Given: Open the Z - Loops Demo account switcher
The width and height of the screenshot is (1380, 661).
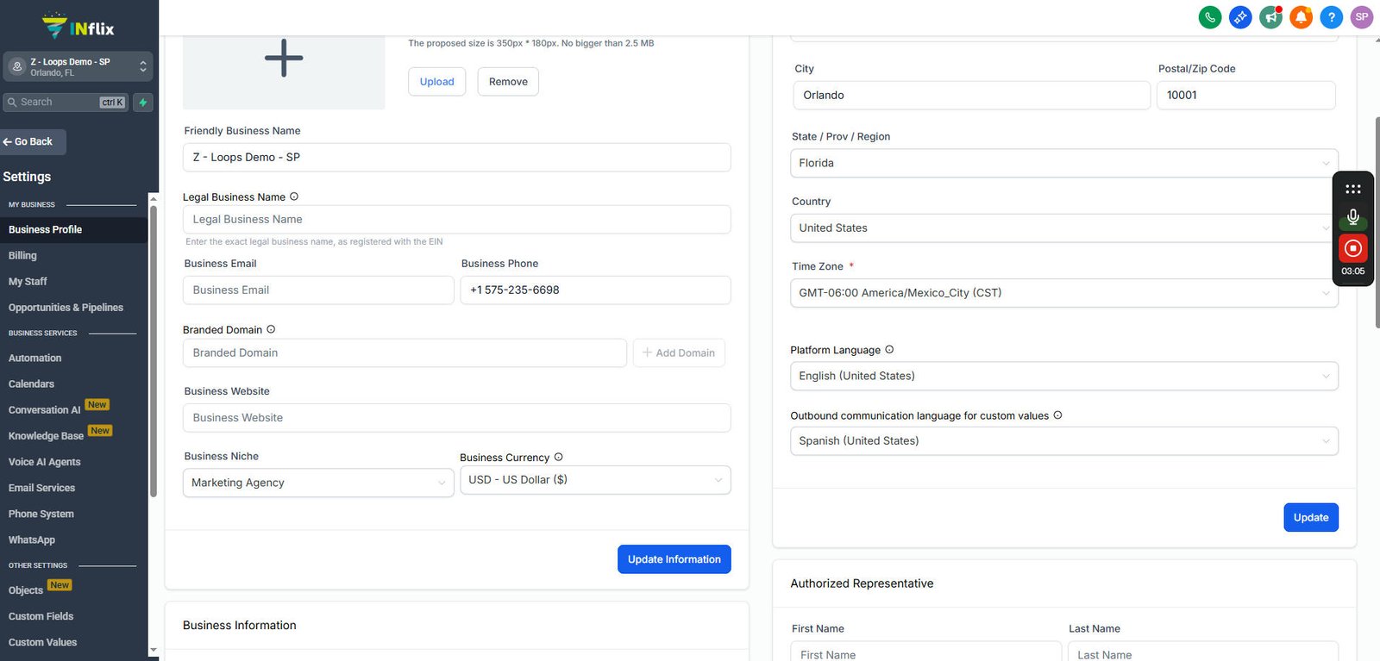Looking at the screenshot, I should coord(78,66).
